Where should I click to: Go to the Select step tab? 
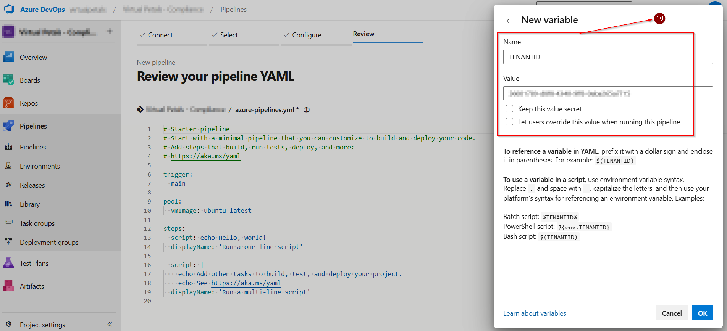[244, 35]
